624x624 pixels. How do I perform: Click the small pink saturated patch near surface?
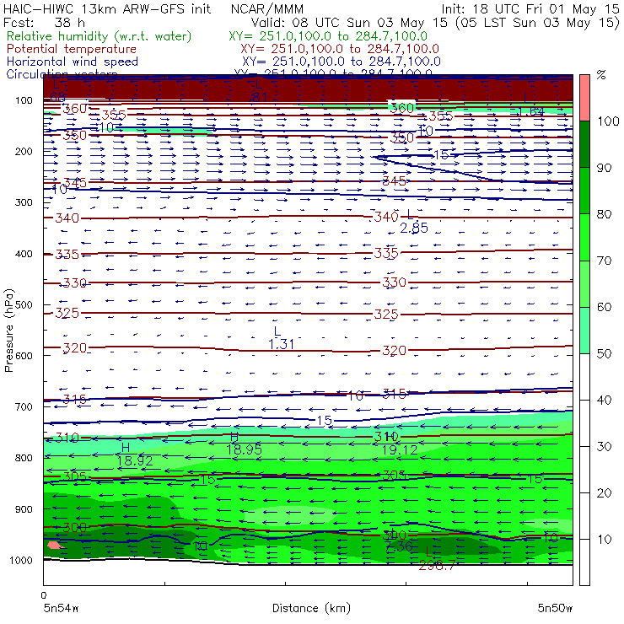(55, 545)
